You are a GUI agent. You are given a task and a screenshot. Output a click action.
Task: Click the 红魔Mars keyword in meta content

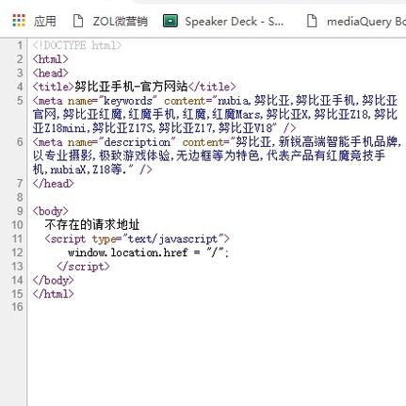pos(236,115)
